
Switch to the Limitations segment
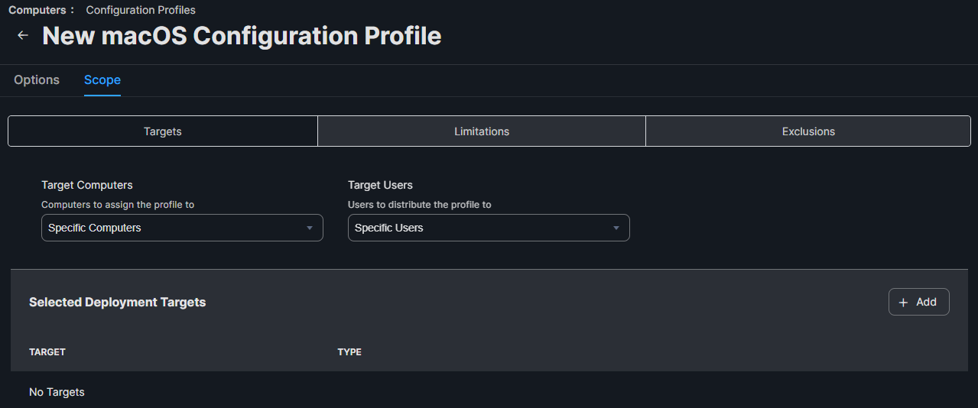[482, 131]
